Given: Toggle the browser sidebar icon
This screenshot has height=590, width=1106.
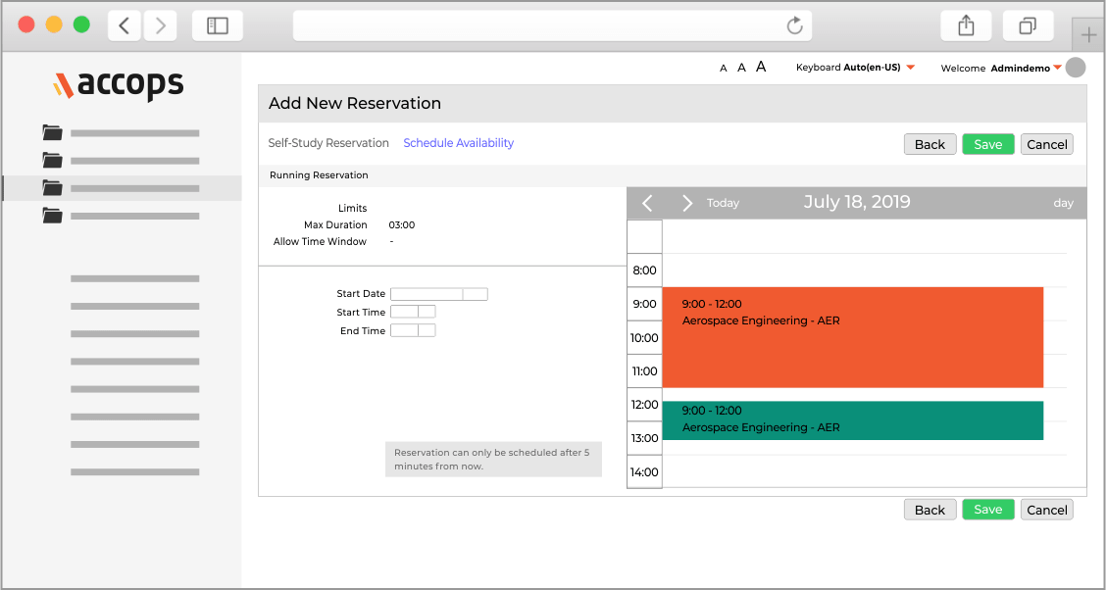Looking at the screenshot, I should (218, 26).
